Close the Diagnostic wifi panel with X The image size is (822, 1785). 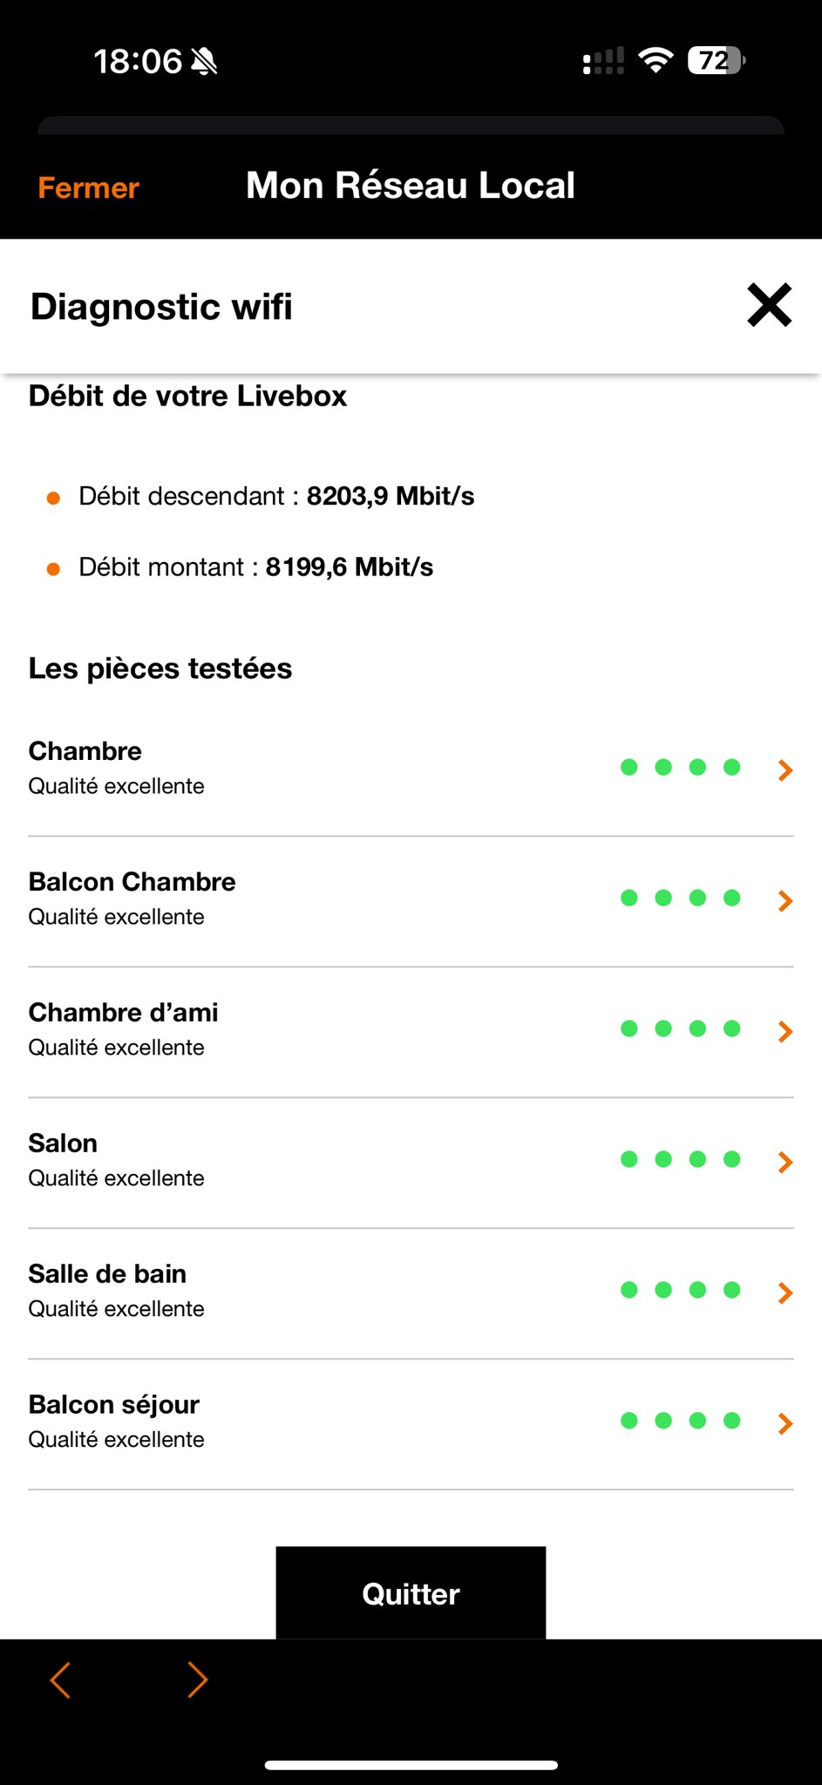[769, 305]
